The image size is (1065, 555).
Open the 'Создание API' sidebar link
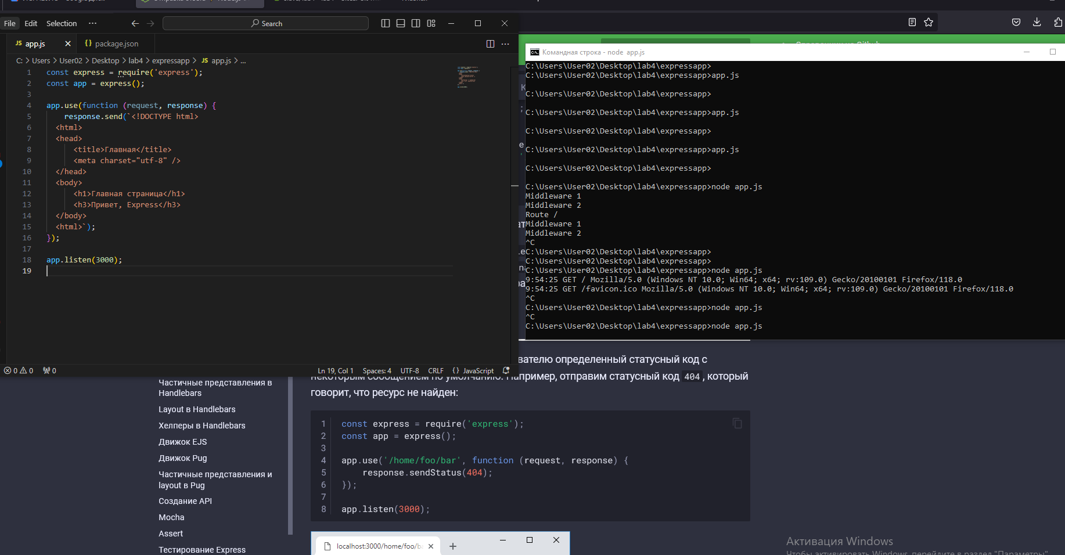coord(185,501)
